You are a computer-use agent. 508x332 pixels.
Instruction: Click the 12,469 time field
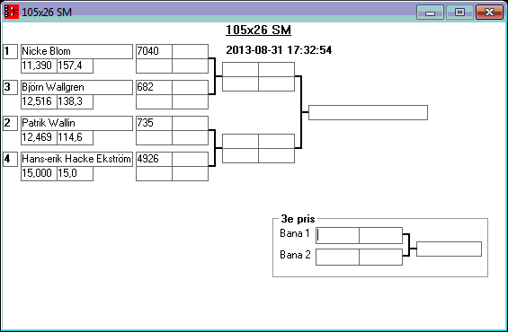click(39, 137)
